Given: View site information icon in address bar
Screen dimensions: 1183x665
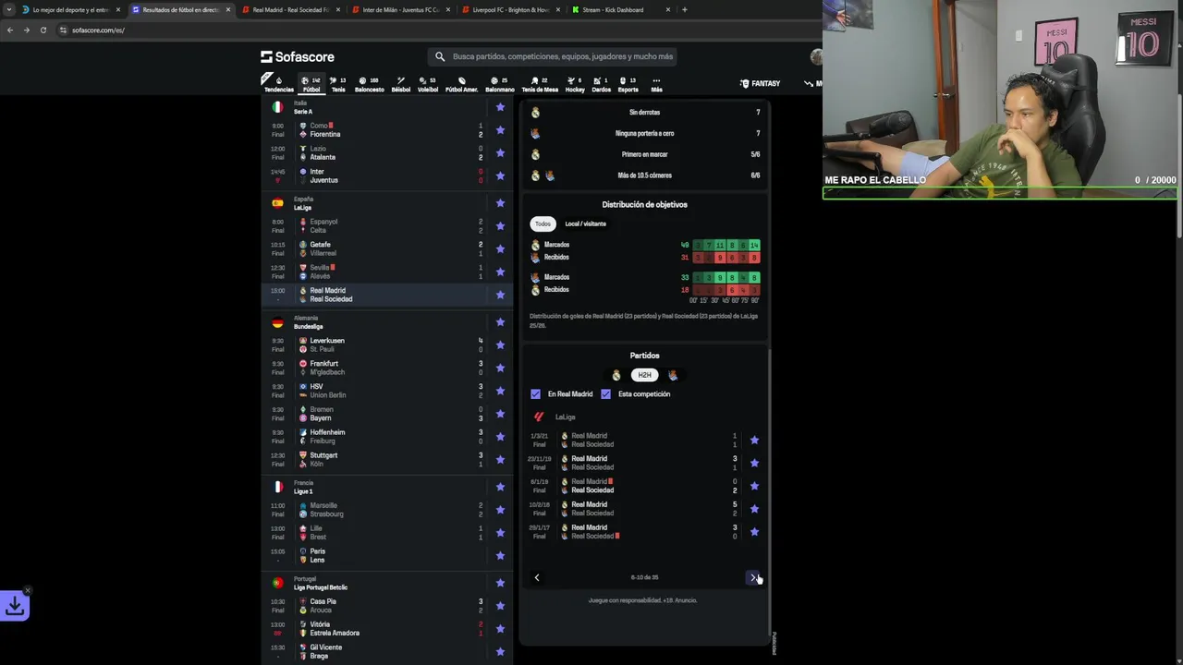Looking at the screenshot, I should click(x=63, y=30).
